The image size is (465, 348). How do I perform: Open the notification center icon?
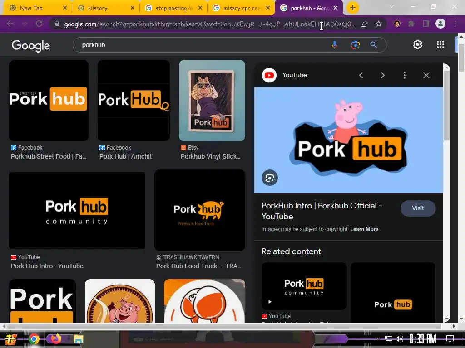pyautogui.click(x=450, y=339)
